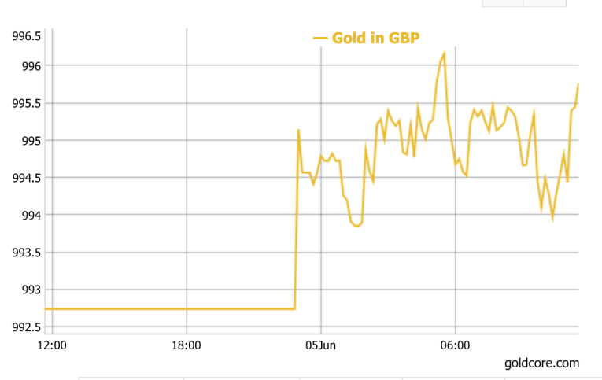This screenshot has height=380, width=602.
Task: Click the 12:00 x-axis label
Action: tap(52, 345)
